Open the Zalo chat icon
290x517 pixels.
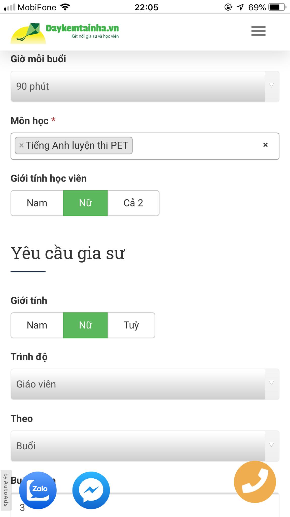pos(38,490)
